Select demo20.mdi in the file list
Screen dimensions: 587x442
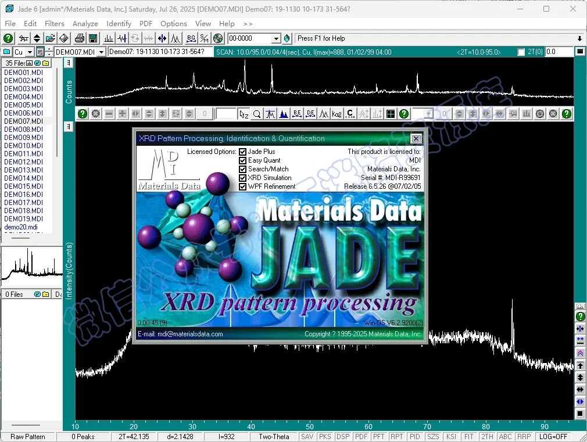coord(21,227)
